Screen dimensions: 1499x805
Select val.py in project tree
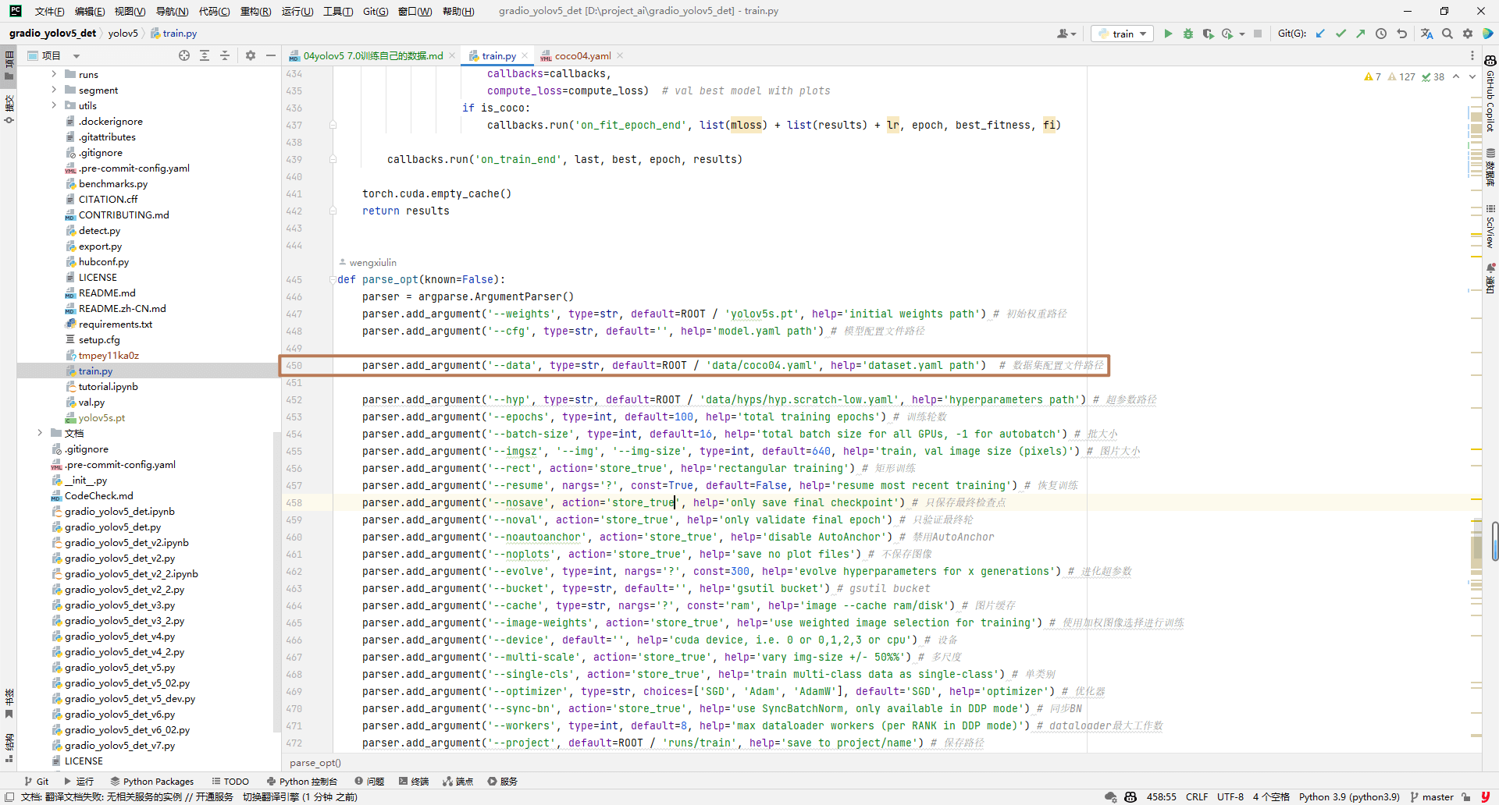pos(91,402)
